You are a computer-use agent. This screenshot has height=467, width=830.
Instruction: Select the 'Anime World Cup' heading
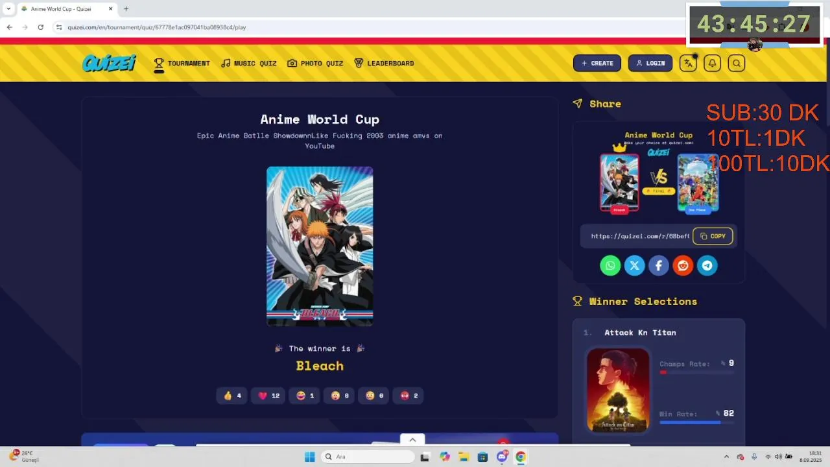click(320, 119)
